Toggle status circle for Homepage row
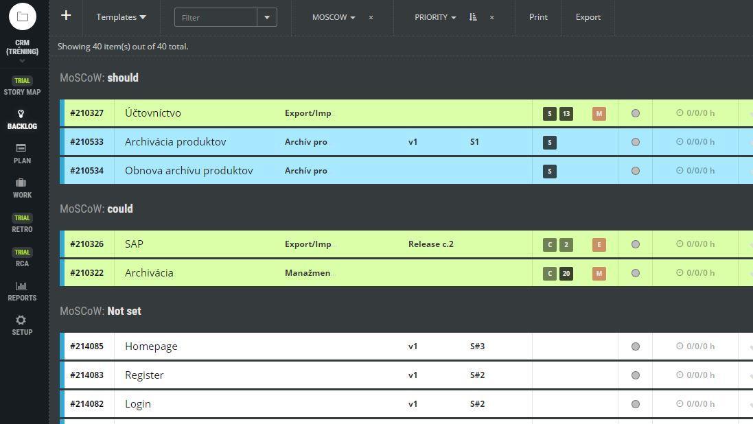 click(635, 346)
